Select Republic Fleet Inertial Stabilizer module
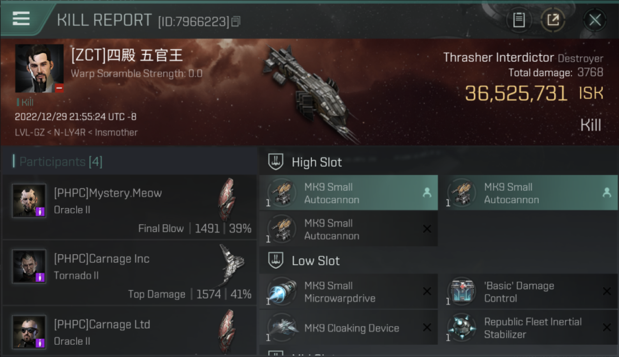Screen dimensions: 619x357 click(528, 327)
